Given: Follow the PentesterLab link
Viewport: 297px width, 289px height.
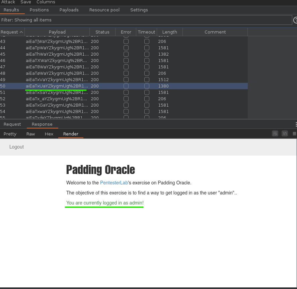Looking at the screenshot, I should point(114,183).
